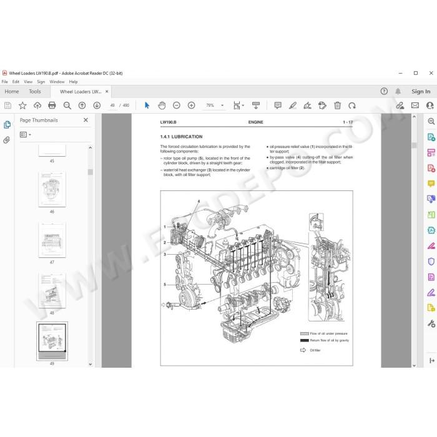
Task: View notifications bell icon
Action: click(x=398, y=91)
